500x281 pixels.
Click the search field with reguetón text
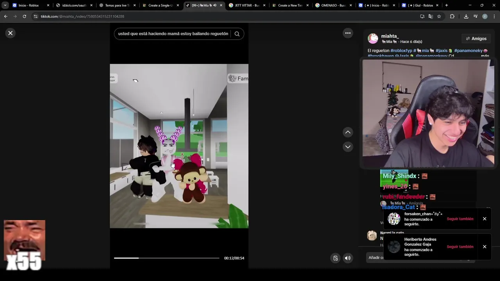click(173, 34)
